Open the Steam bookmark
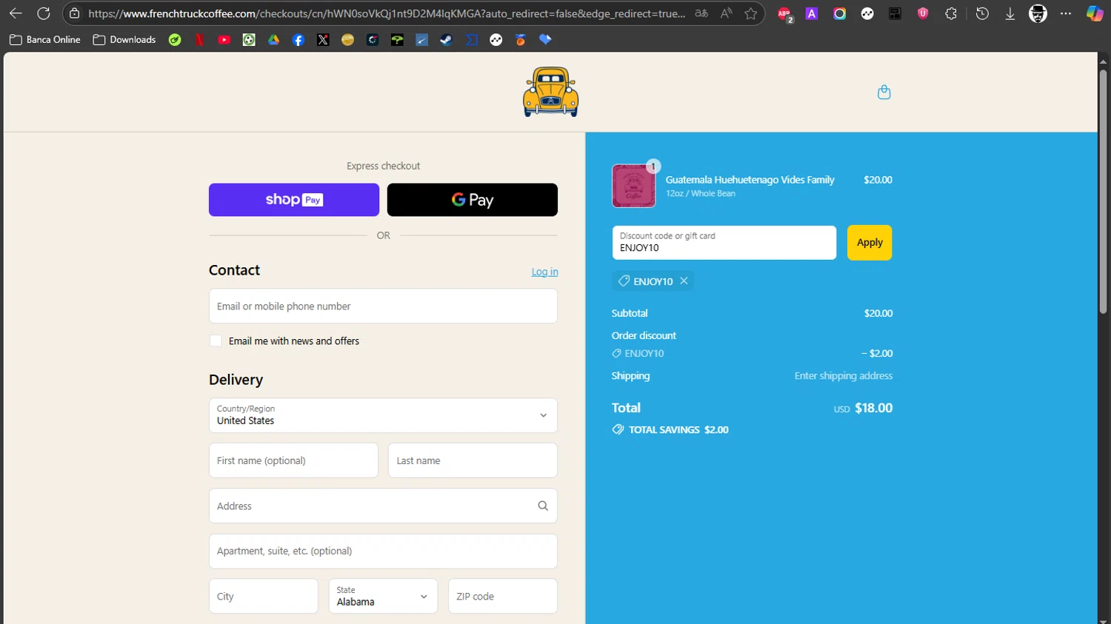Viewport: 1111px width, 624px height. (447, 40)
